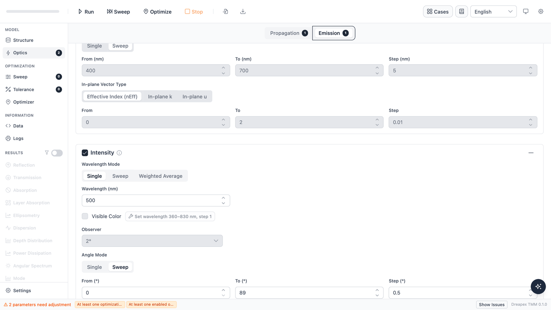Uncheck the Intensity checkbox
Screen dimensions: 551x310
(85, 153)
